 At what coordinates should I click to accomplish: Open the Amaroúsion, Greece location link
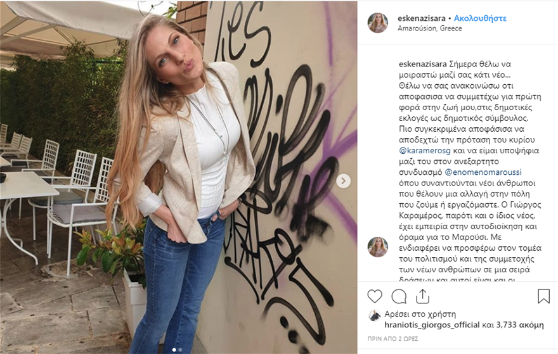[429, 28]
